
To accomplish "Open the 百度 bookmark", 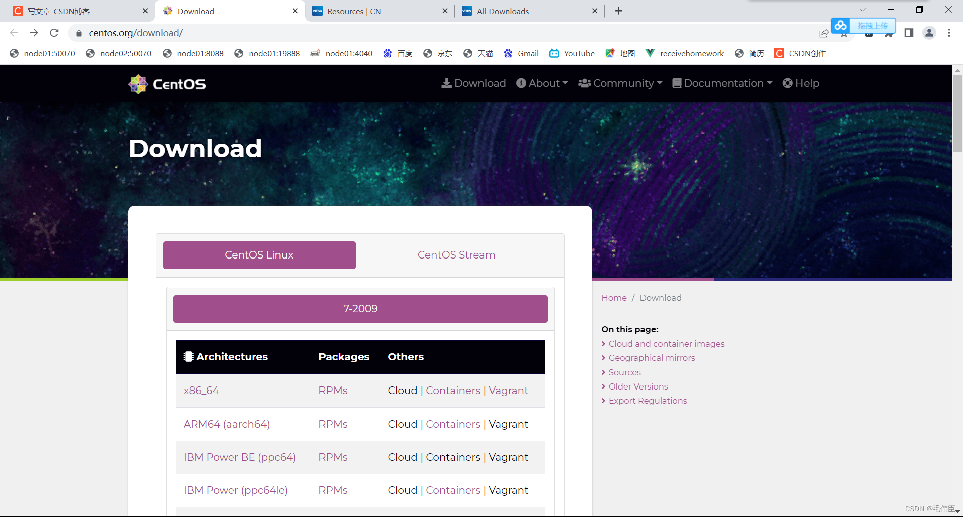I will point(398,53).
